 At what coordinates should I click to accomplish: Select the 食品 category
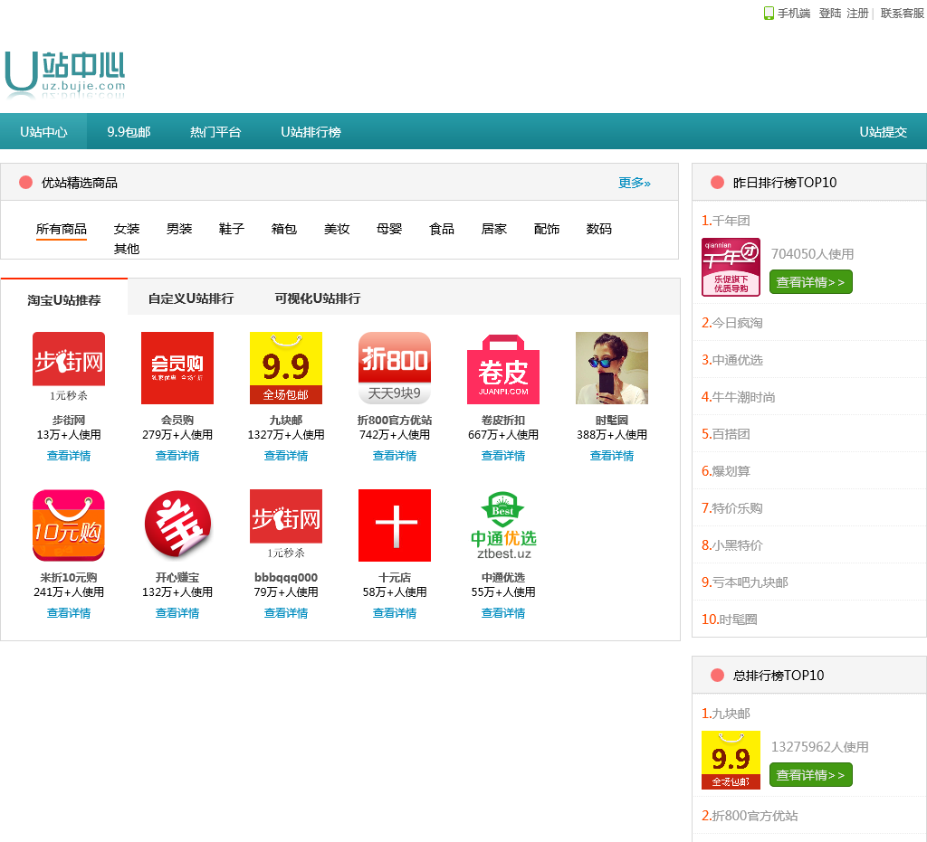tap(442, 229)
